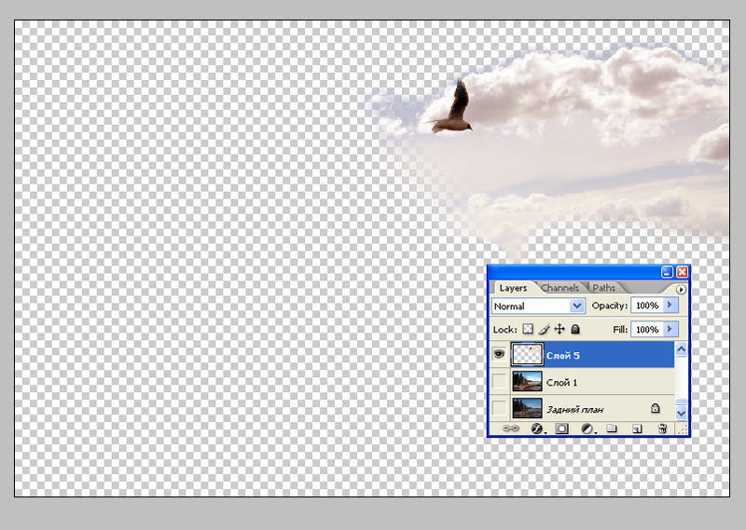
Task: Select the Задний план layer thumbnail
Action: 527,408
